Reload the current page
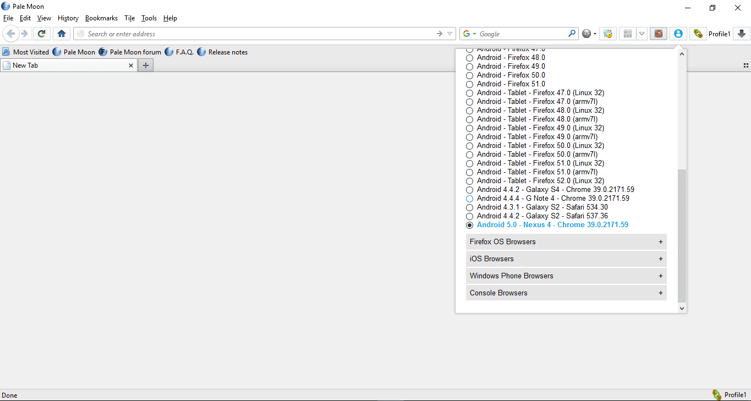Image resolution: width=751 pixels, height=401 pixels. tap(41, 34)
